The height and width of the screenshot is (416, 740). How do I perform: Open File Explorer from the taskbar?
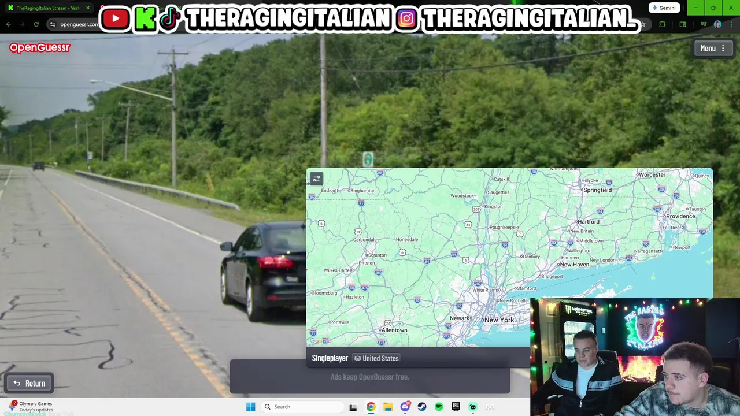point(388,407)
